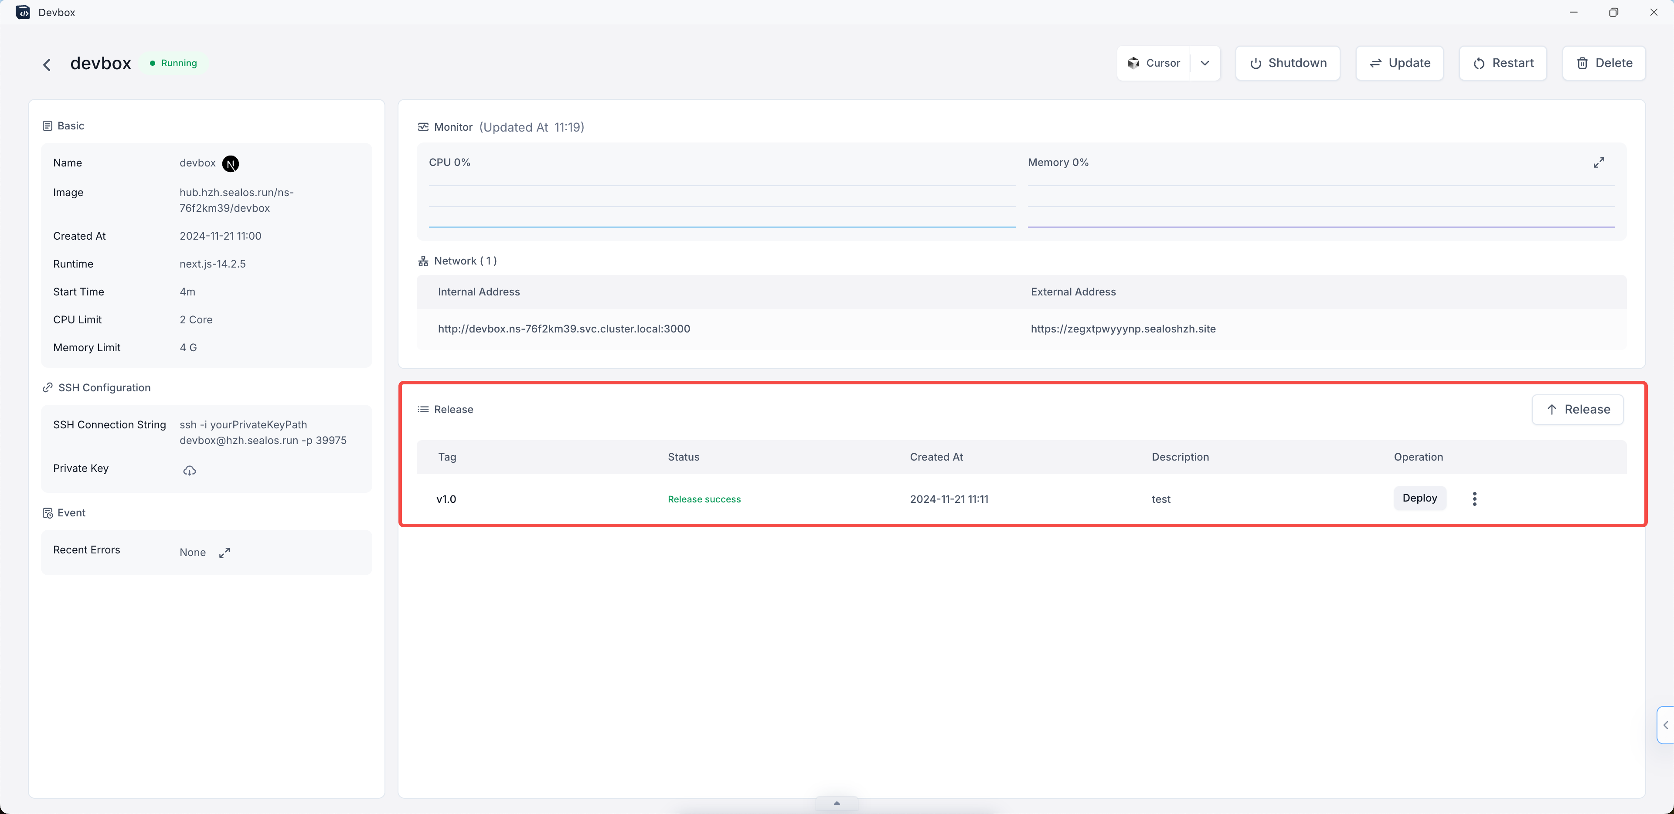Image resolution: width=1674 pixels, height=814 pixels.
Task: Create a new Release
Action: click(x=1577, y=409)
